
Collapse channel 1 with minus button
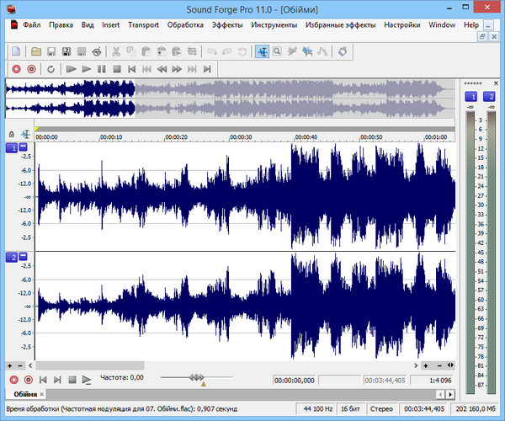click(23, 148)
